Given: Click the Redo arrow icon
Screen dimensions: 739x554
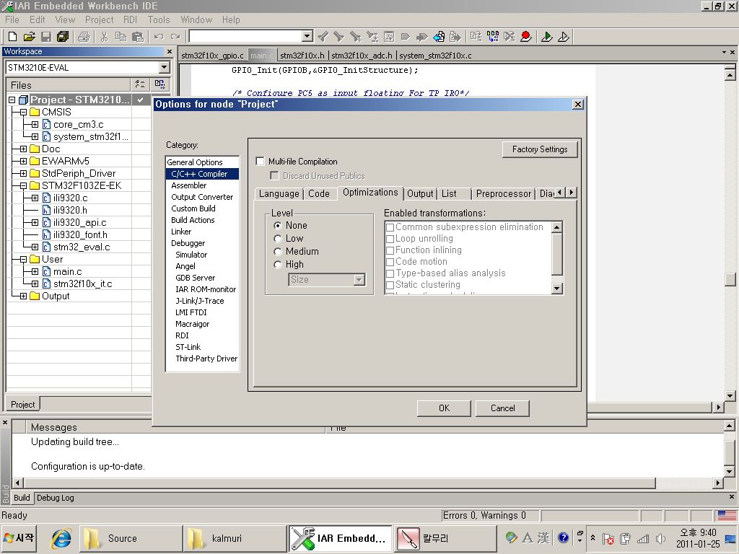Looking at the screenshot, I should [x=175, y=36].
